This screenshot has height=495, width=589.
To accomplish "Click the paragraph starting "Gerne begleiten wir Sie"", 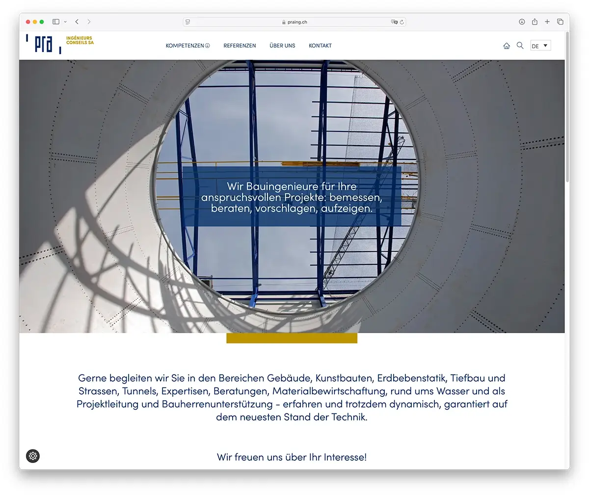I will [x=292, y=397].
